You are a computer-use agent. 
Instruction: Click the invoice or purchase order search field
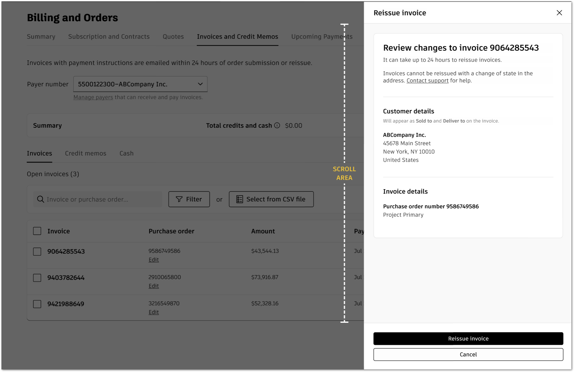98,199
